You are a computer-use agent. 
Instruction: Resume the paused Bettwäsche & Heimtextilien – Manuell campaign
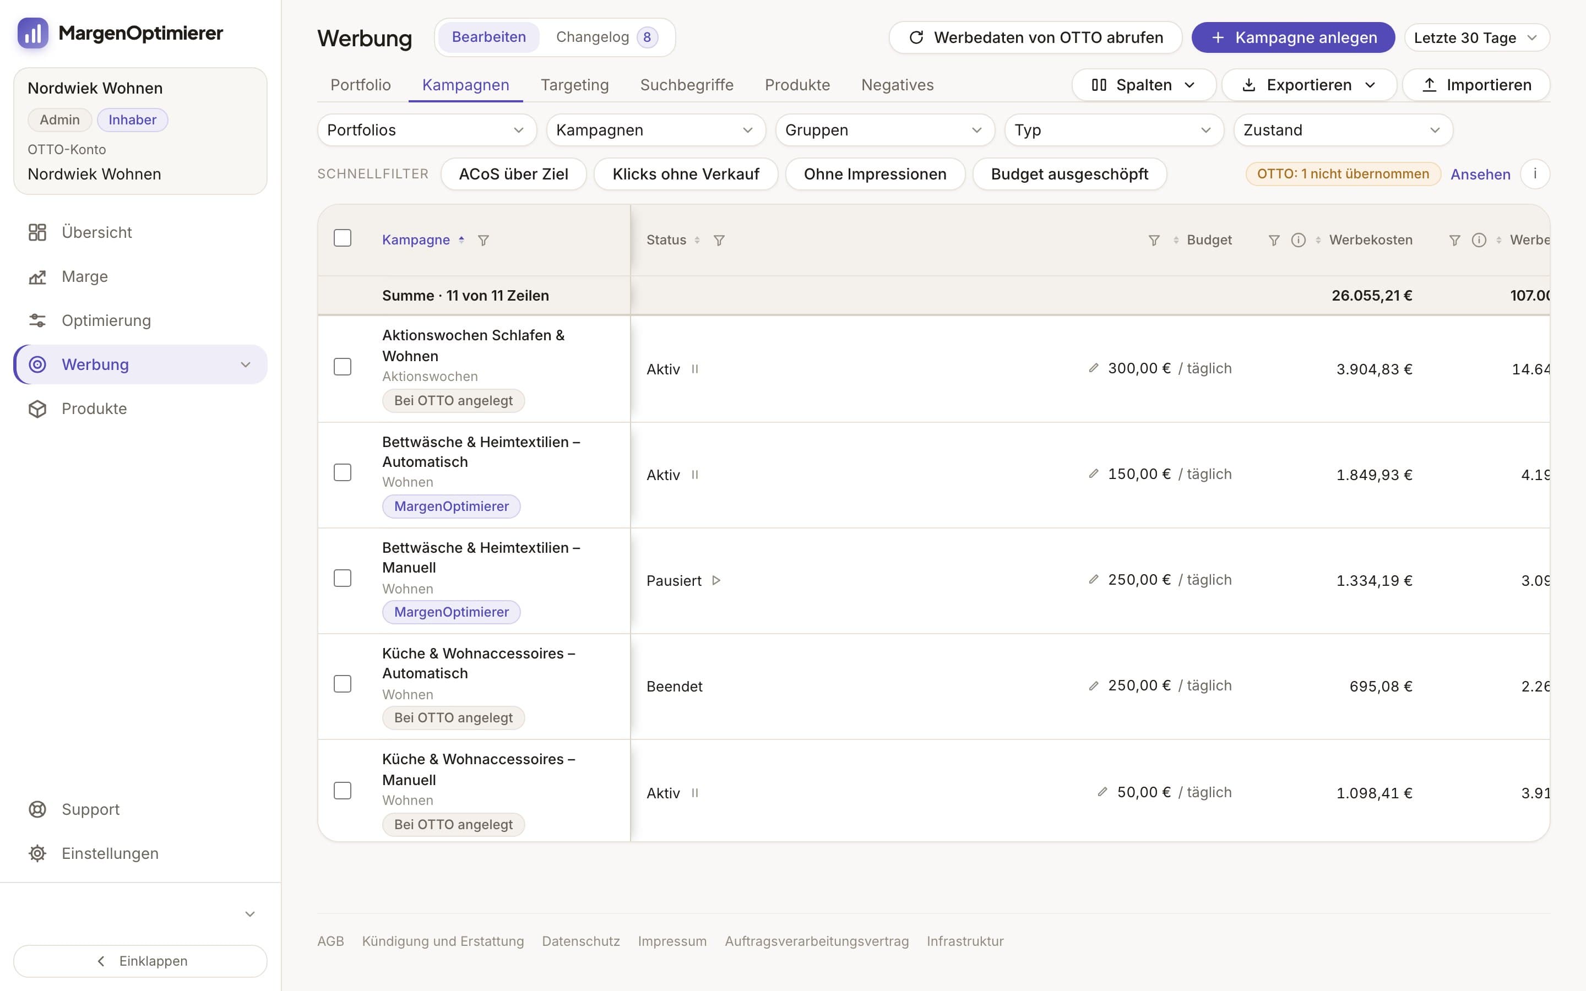click(716, 581)
